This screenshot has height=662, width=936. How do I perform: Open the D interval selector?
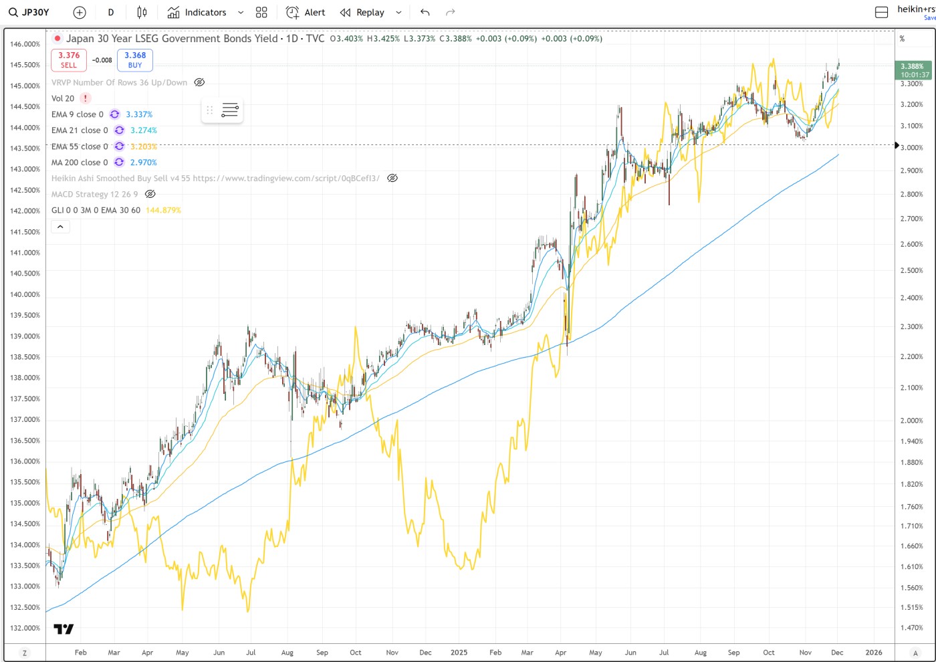coord(111,12)
